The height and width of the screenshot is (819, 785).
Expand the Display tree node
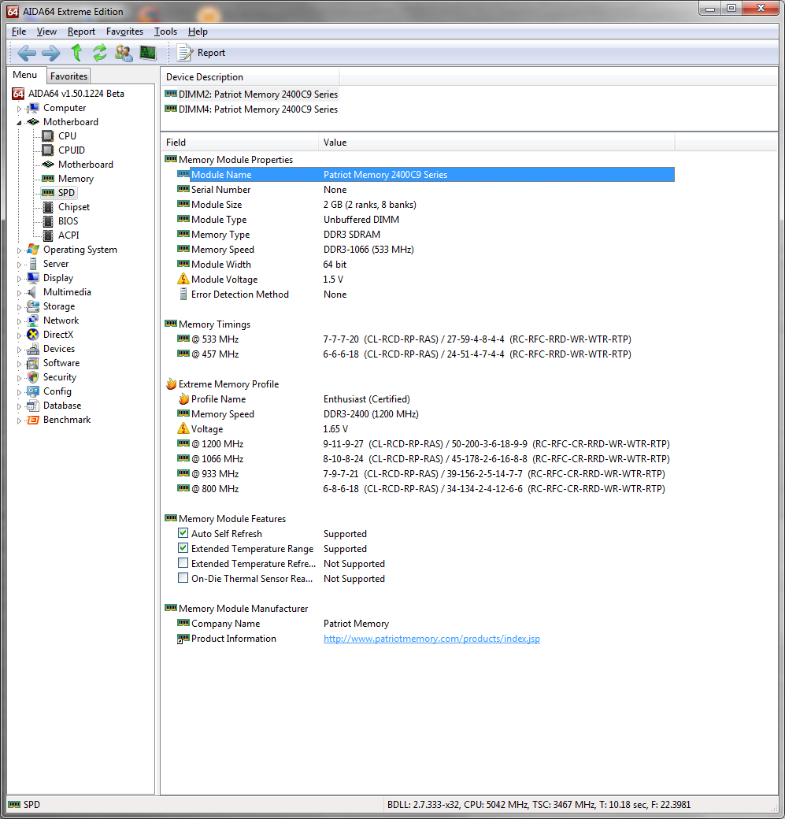click(x=20, y=279)
